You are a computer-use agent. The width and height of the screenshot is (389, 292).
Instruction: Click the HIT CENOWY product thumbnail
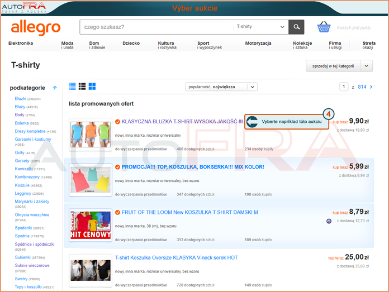[x=91, y=225]
